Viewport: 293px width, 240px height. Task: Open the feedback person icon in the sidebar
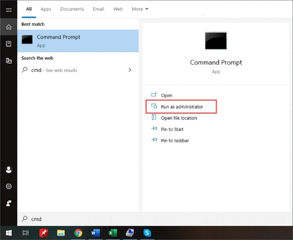coord(8,203)
